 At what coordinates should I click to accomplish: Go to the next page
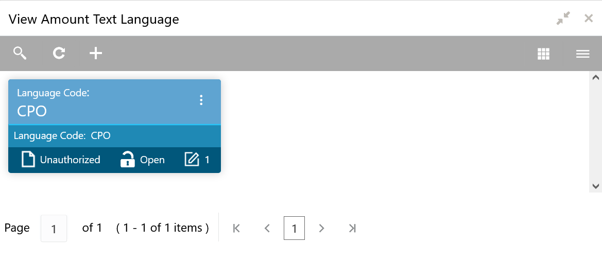click(x=322, y=228)
